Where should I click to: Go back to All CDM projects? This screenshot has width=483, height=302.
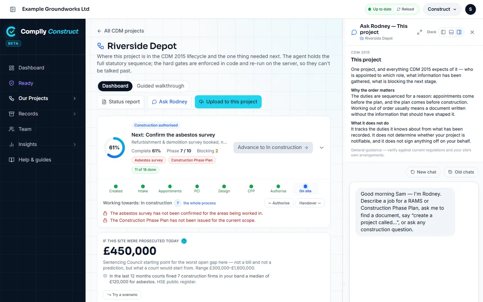(x=120, y=31)
